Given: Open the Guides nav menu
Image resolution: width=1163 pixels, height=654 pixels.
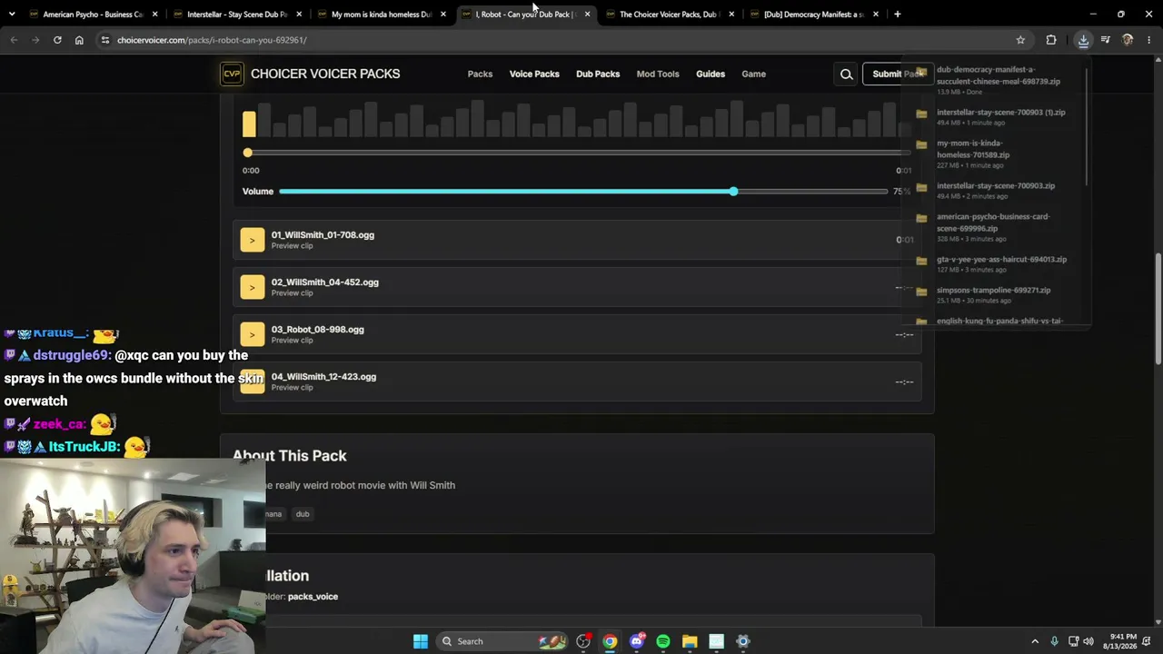Looking at the screenshot, I should click(x=711, y=74).
